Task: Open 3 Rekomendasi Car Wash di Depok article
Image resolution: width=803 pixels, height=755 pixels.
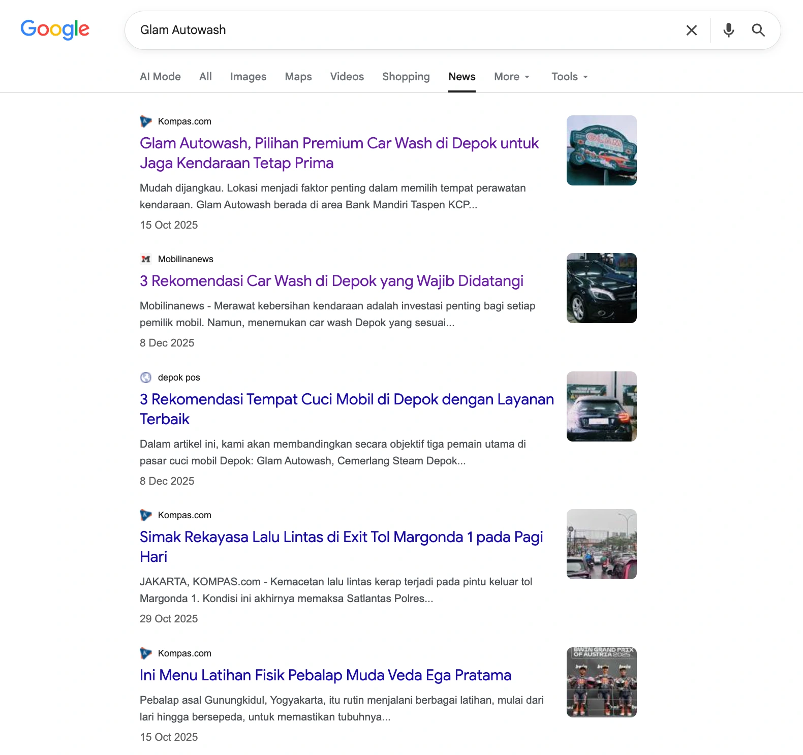Action: point(331,281)
